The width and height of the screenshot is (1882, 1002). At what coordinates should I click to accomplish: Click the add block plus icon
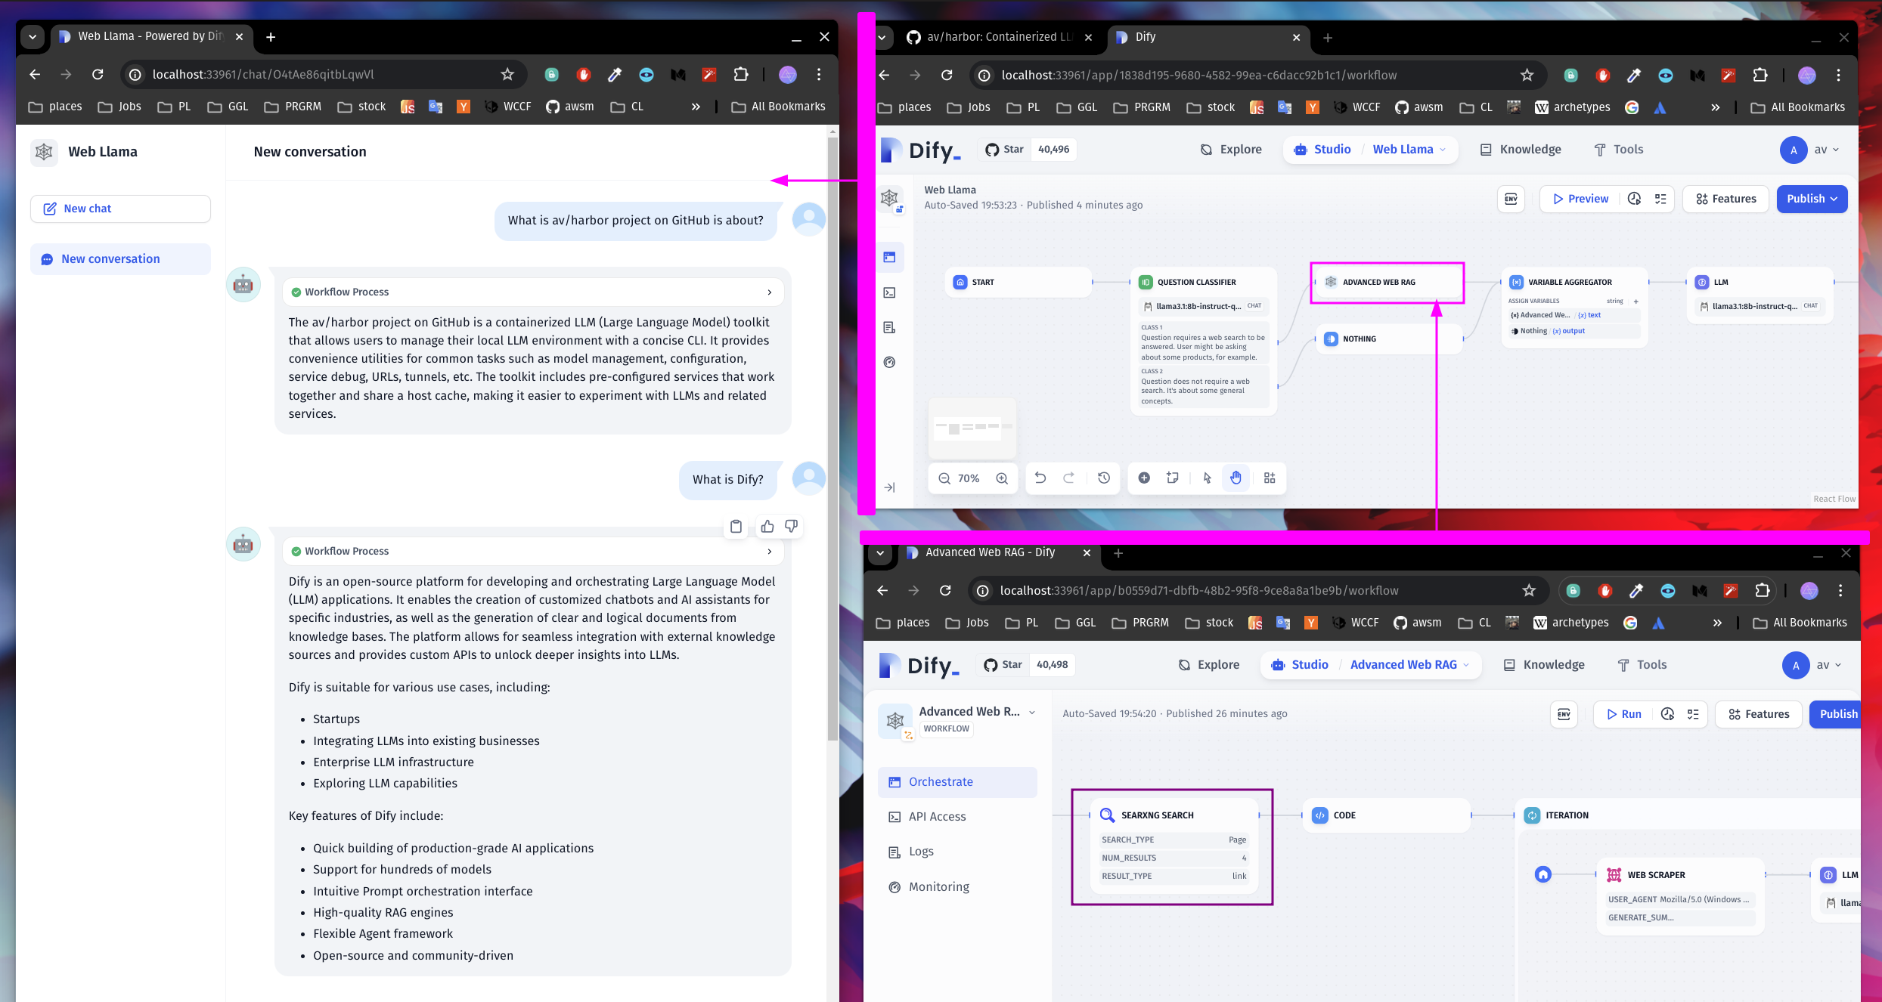(x=1144, y=478)
